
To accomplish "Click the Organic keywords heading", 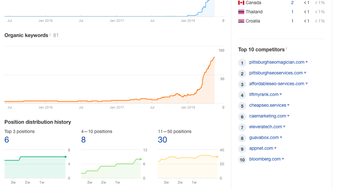I will coord(26,35).
